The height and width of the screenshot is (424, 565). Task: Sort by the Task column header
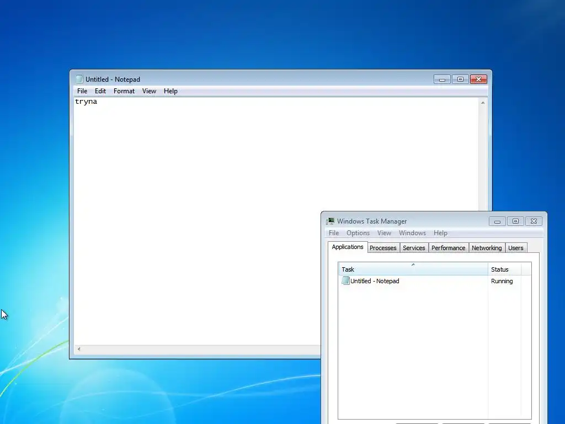coord(413,269)
